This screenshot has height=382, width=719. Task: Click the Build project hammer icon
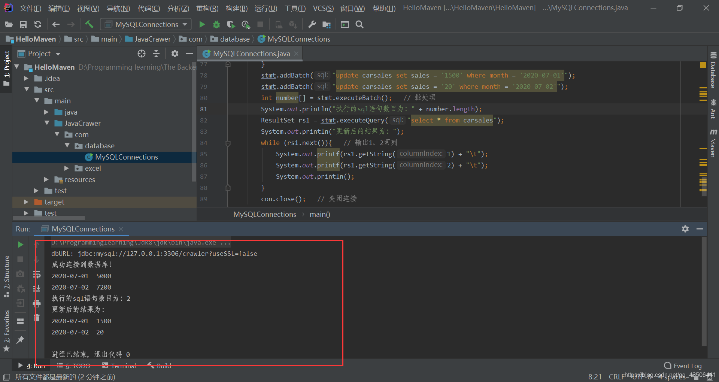click(89, 25)
